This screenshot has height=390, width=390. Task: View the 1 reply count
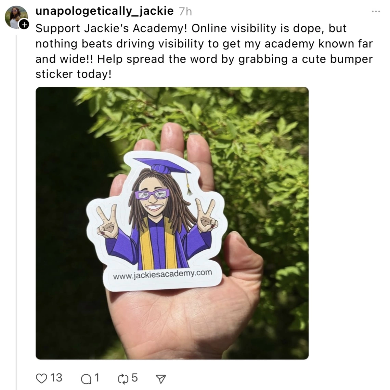(x=97, y=378)
